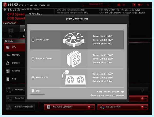This screenshot has width=154, height=117.
Task: Click the water cooler radiator illustration
Action: (74, 78)
